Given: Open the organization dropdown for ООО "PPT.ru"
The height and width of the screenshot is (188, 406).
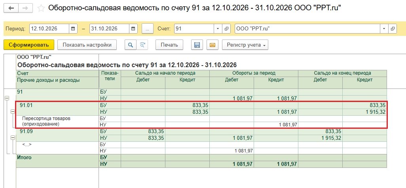Looking at the screenshot, I should tap(384, 29).
